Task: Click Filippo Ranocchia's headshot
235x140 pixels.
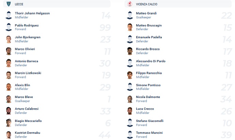Action: [x=130, y=75]
